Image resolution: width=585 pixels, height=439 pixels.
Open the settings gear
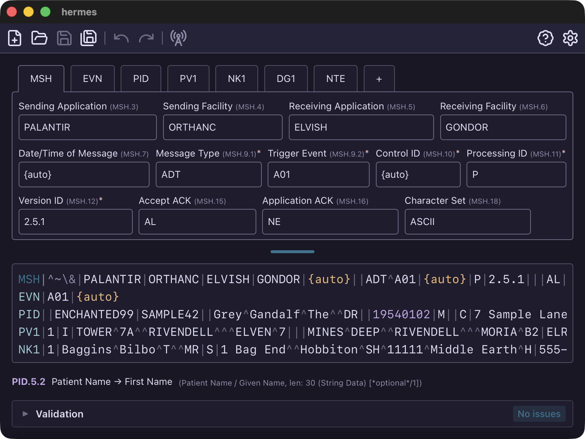[569, 38]
